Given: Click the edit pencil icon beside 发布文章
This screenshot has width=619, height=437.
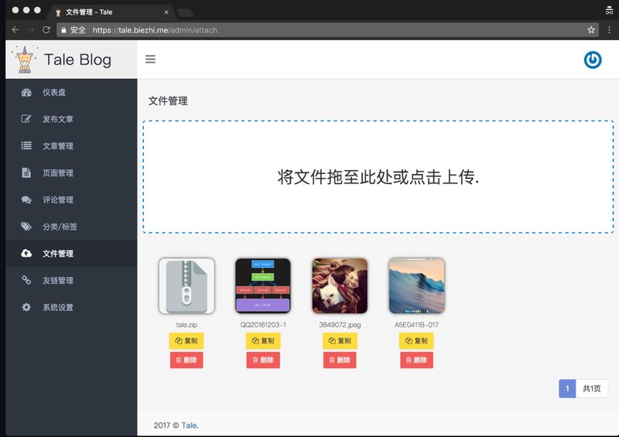Looking at the screenshot, I should pos(26,119).
